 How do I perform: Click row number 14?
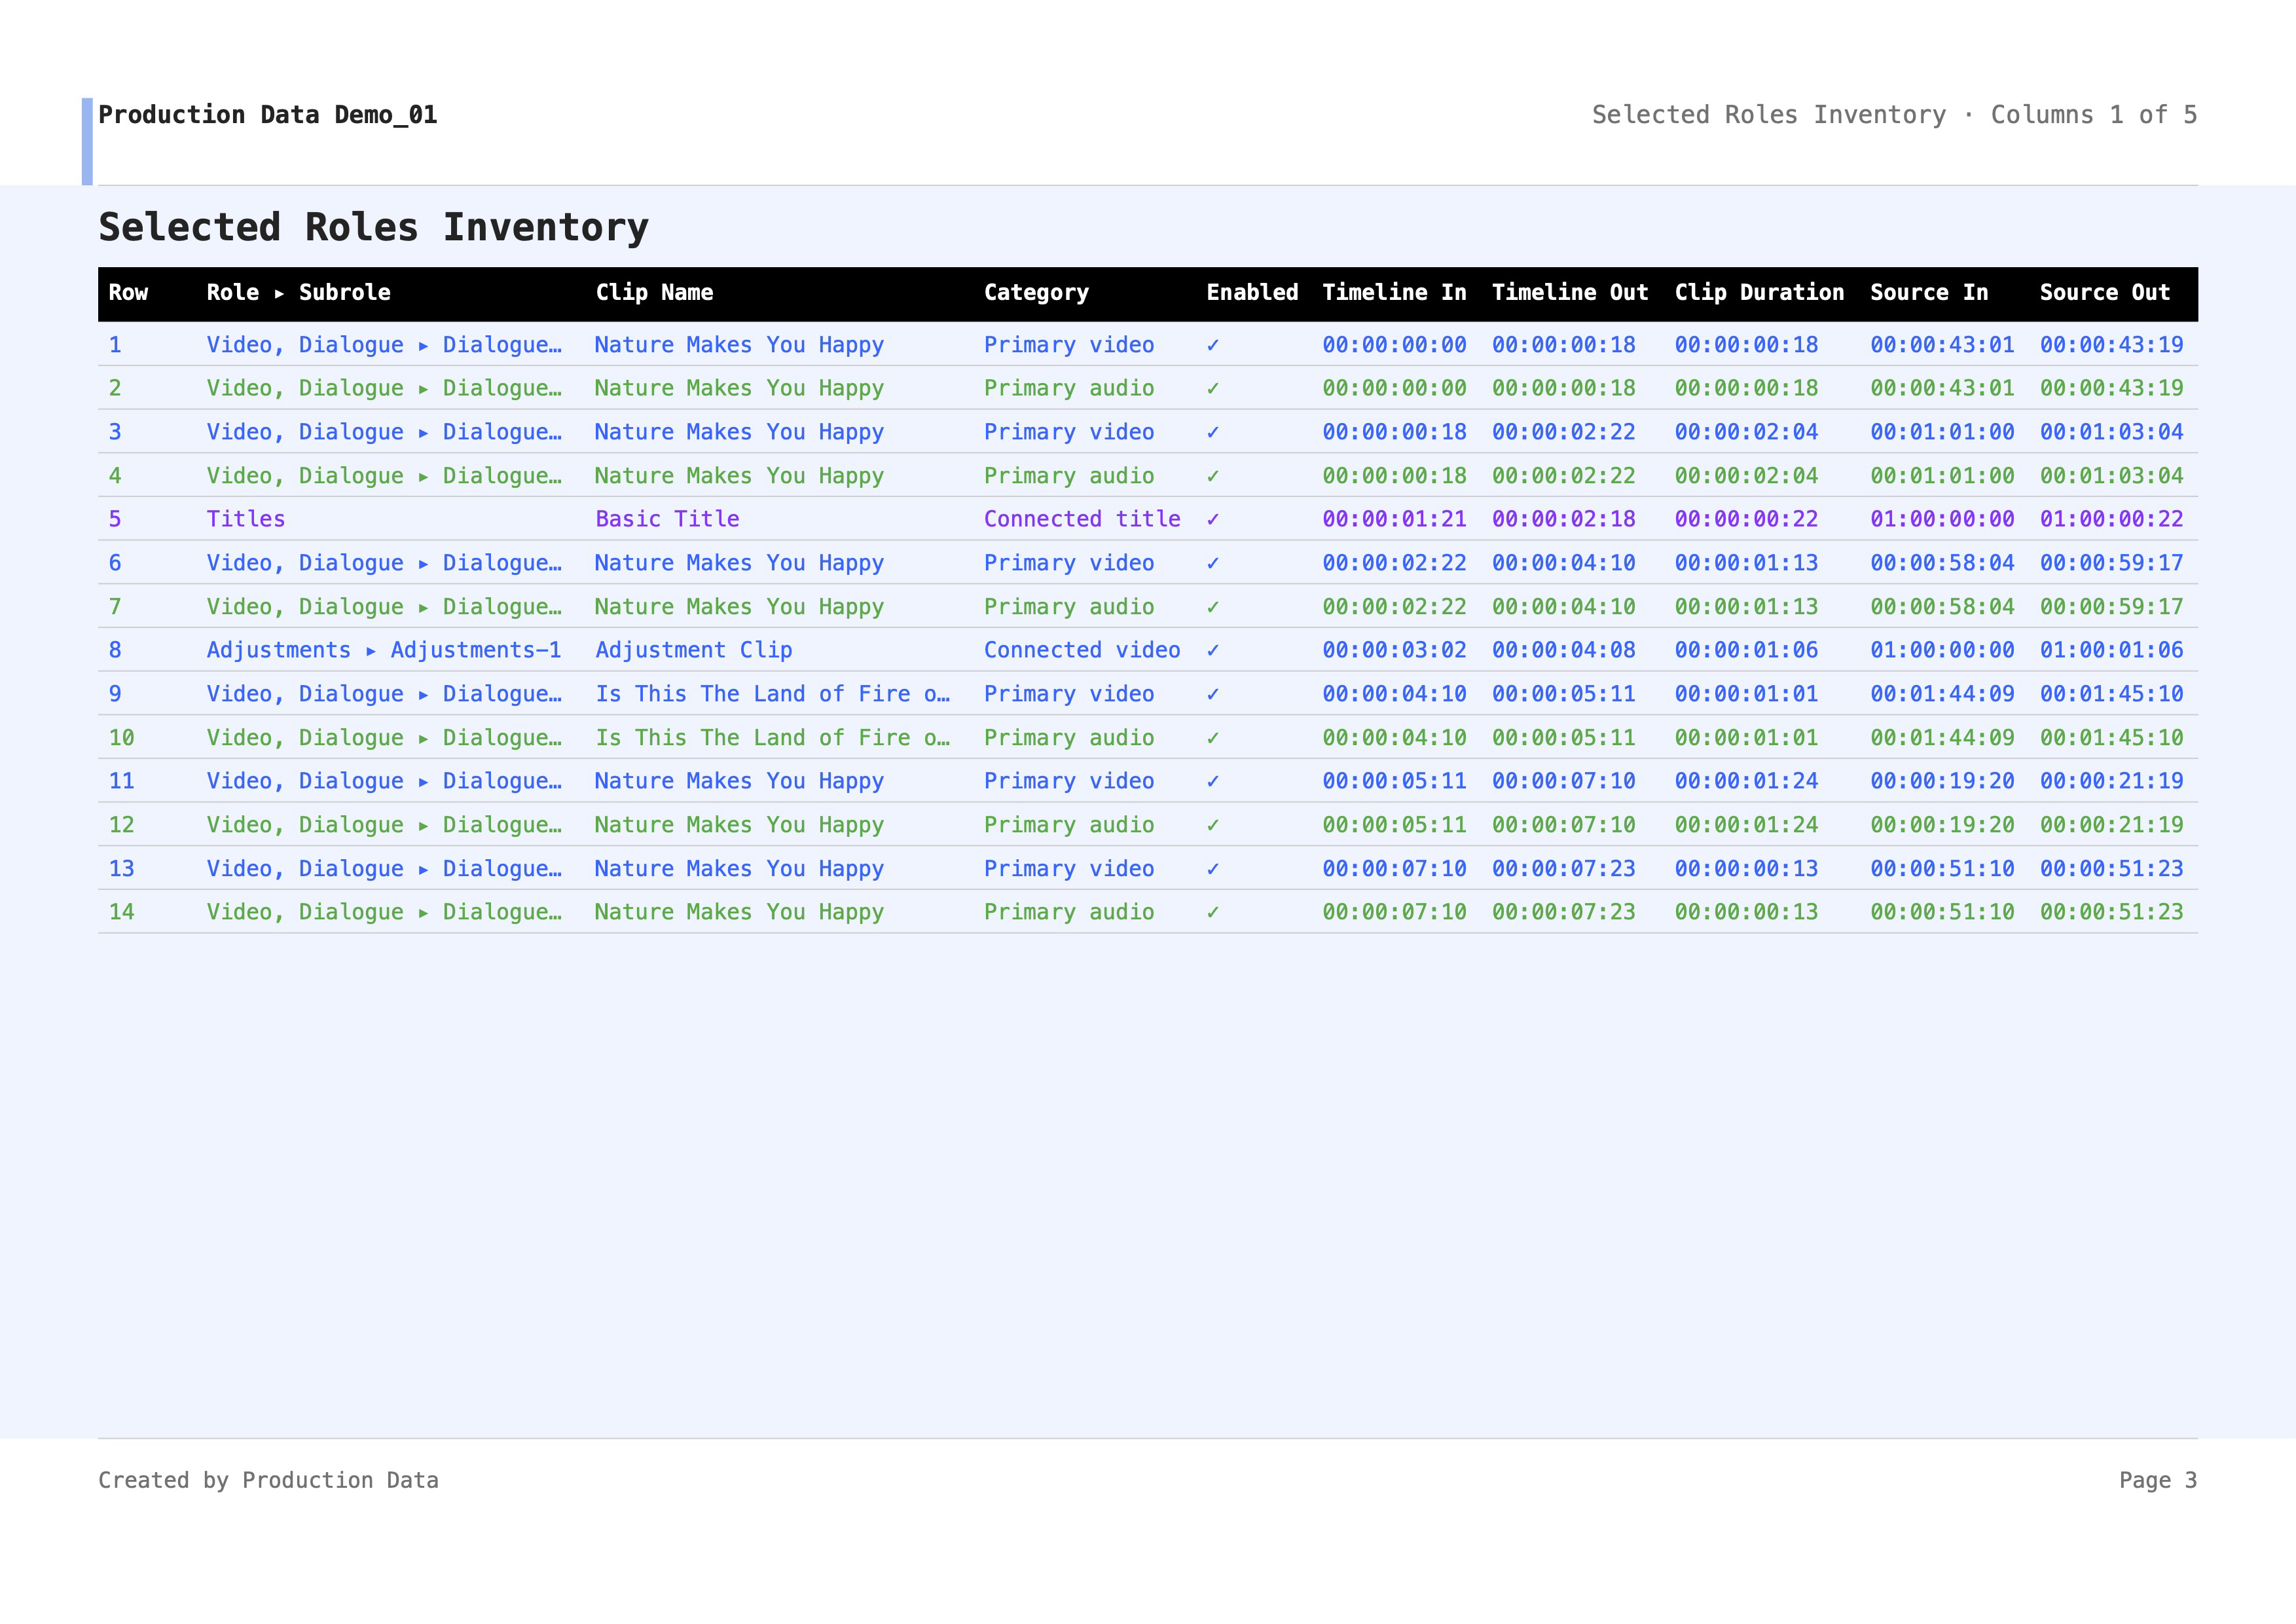coord(121,912)
